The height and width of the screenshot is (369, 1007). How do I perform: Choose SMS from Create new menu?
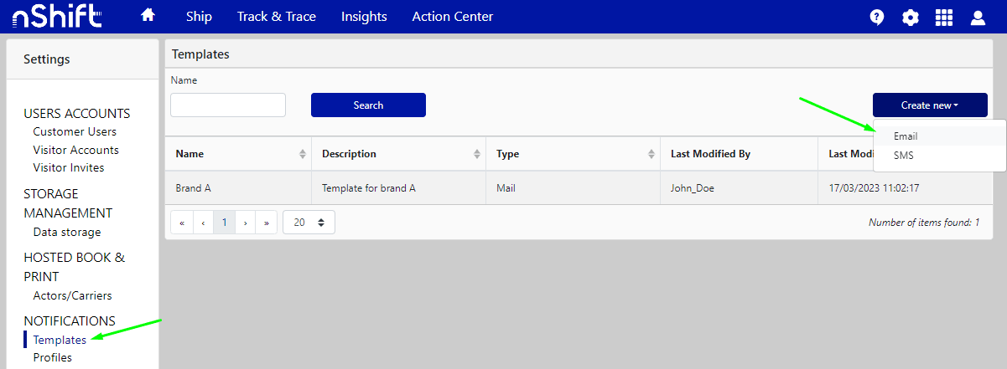tap(904, 155)
